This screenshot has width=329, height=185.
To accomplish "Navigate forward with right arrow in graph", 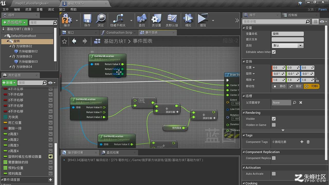I will coord(85,41).
